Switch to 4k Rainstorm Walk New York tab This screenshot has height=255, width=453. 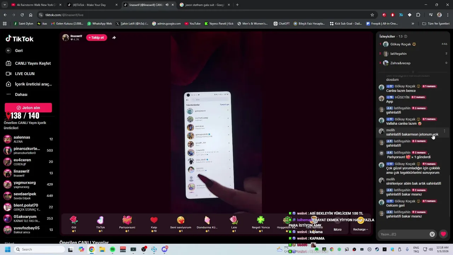click(36, 5)
